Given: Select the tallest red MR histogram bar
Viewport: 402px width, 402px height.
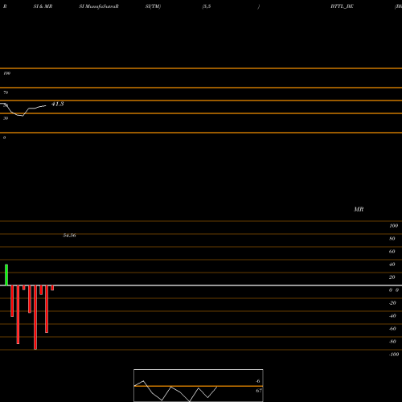Looking at the screenshot, I should tap(35, 318).
